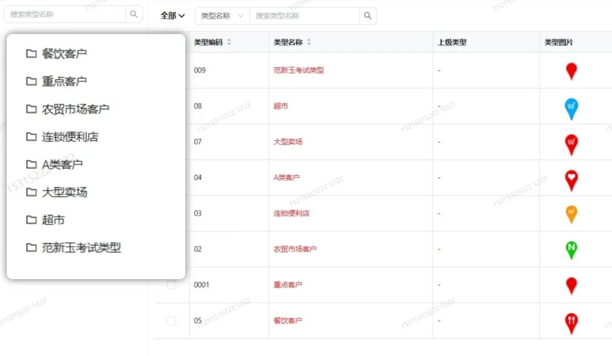Click fork-and-knife pin image in row 05
The height and width of the screenshot is (356, 612).
coord(571,323)
